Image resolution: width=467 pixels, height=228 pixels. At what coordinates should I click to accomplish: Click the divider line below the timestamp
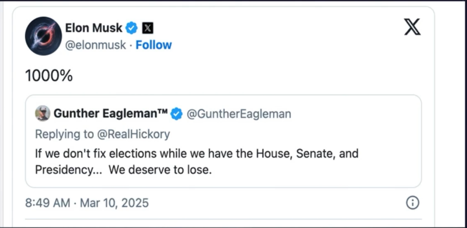click(223, 219)
